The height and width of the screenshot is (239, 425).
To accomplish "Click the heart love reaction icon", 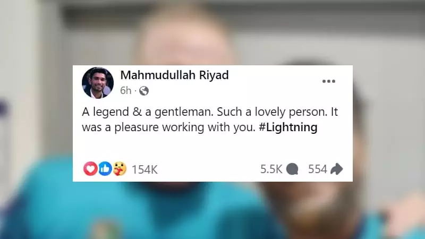I will [90, 169].
